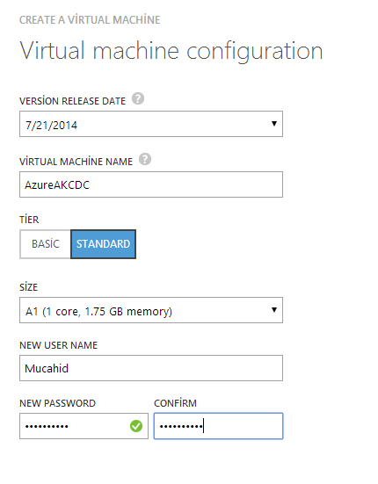The width and height of the screenshot is (378, 484).
Task: Click the New User Name label
Action: (58, 345)
